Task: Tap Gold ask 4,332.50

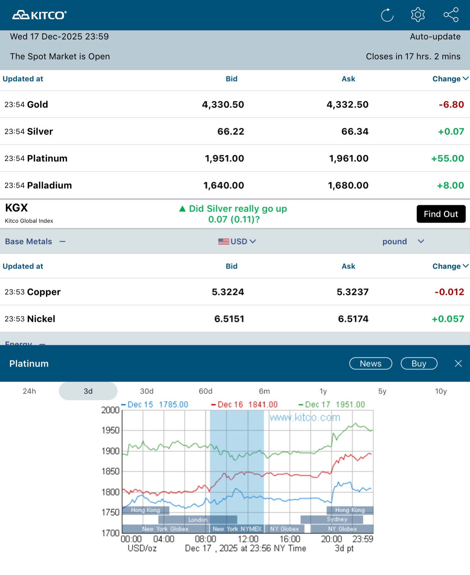Action: click(x=347, y=104)
